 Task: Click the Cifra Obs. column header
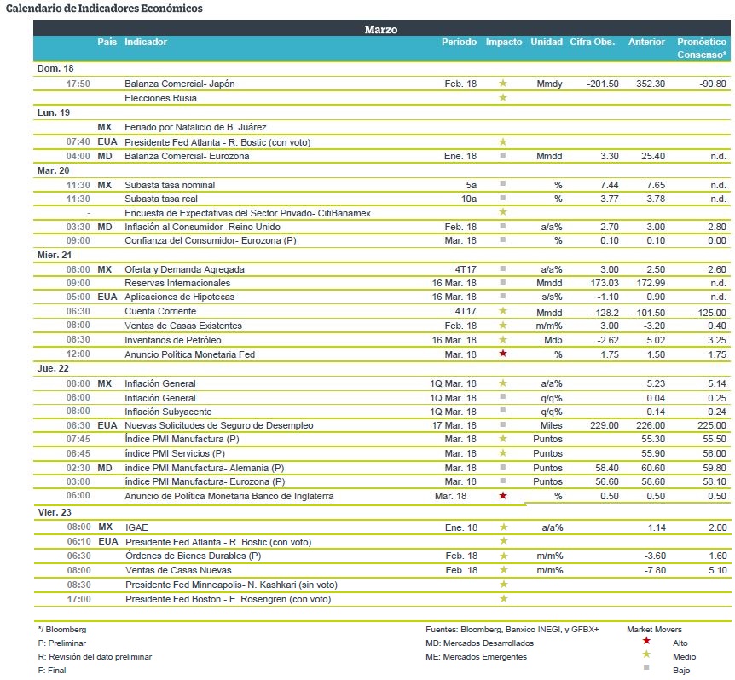point(592,42)
